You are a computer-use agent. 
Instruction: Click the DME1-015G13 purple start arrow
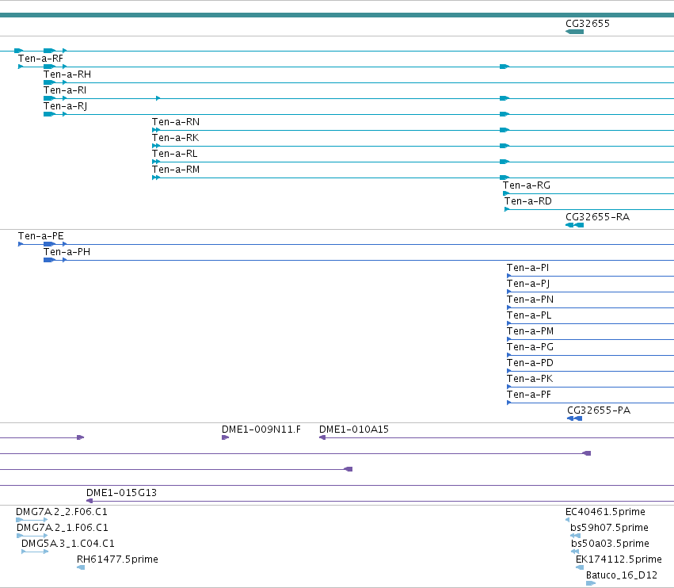tap(89, 501)
